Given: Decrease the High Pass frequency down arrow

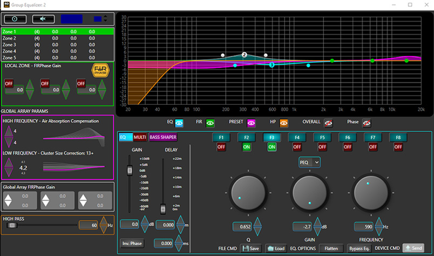Looking at the screenshot, I should 103,229.
